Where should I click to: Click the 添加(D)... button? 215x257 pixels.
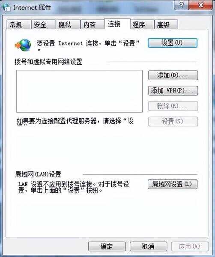click(173, 75)
